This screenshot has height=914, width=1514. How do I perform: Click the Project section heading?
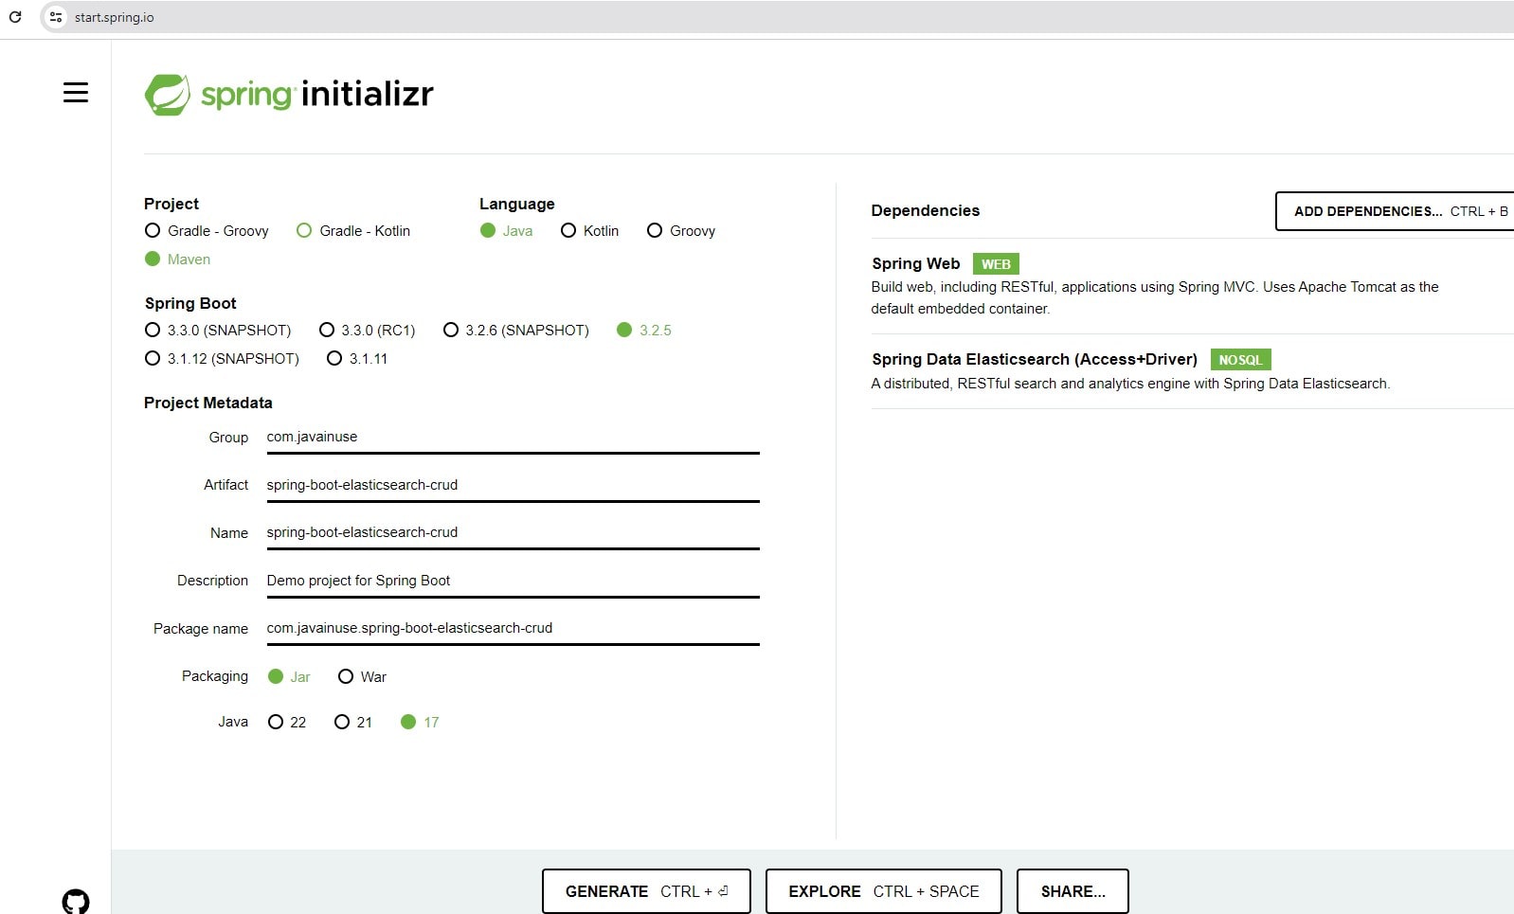click(171, 204)
